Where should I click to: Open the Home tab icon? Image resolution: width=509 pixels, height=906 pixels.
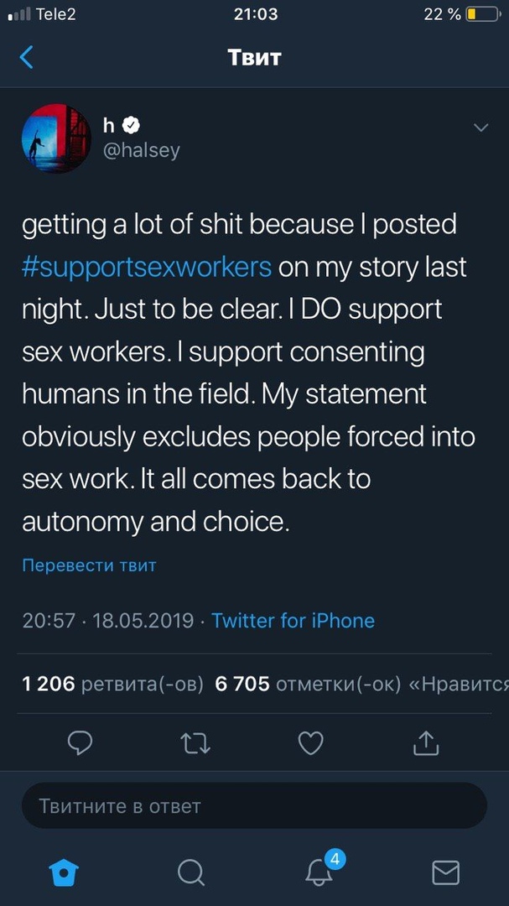tap(64, 872)
